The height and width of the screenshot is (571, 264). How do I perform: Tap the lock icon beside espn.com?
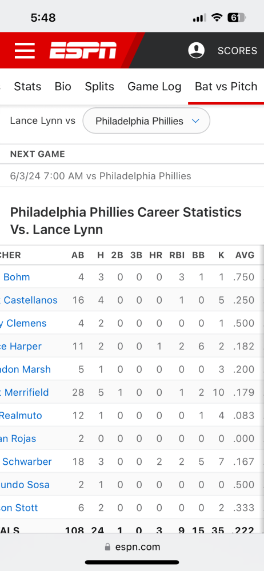[107, 547]
